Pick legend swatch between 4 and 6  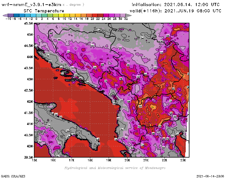tap(50, 16)
